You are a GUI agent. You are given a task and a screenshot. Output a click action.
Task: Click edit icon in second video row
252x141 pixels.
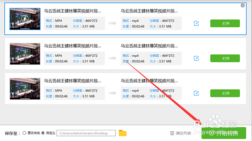click(x=196, y=58)
